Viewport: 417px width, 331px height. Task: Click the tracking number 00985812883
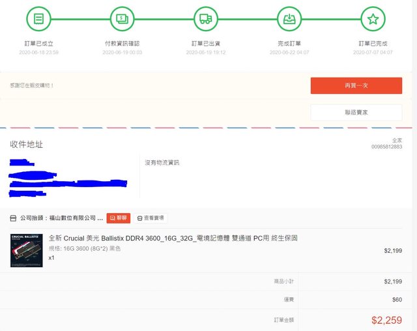(386, 147)
